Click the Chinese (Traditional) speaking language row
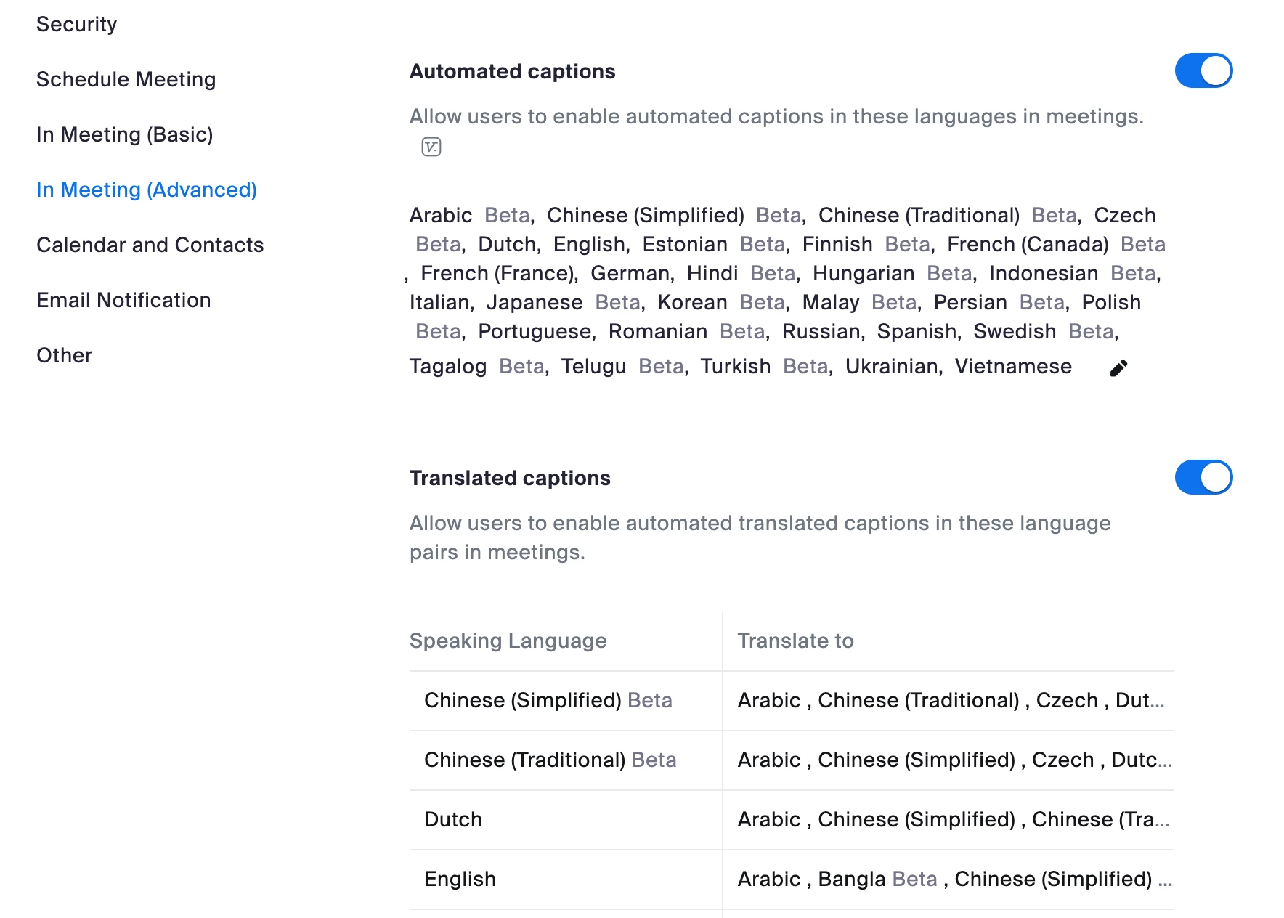Screen dimensions: 1284x918 (x=550, y=760)
